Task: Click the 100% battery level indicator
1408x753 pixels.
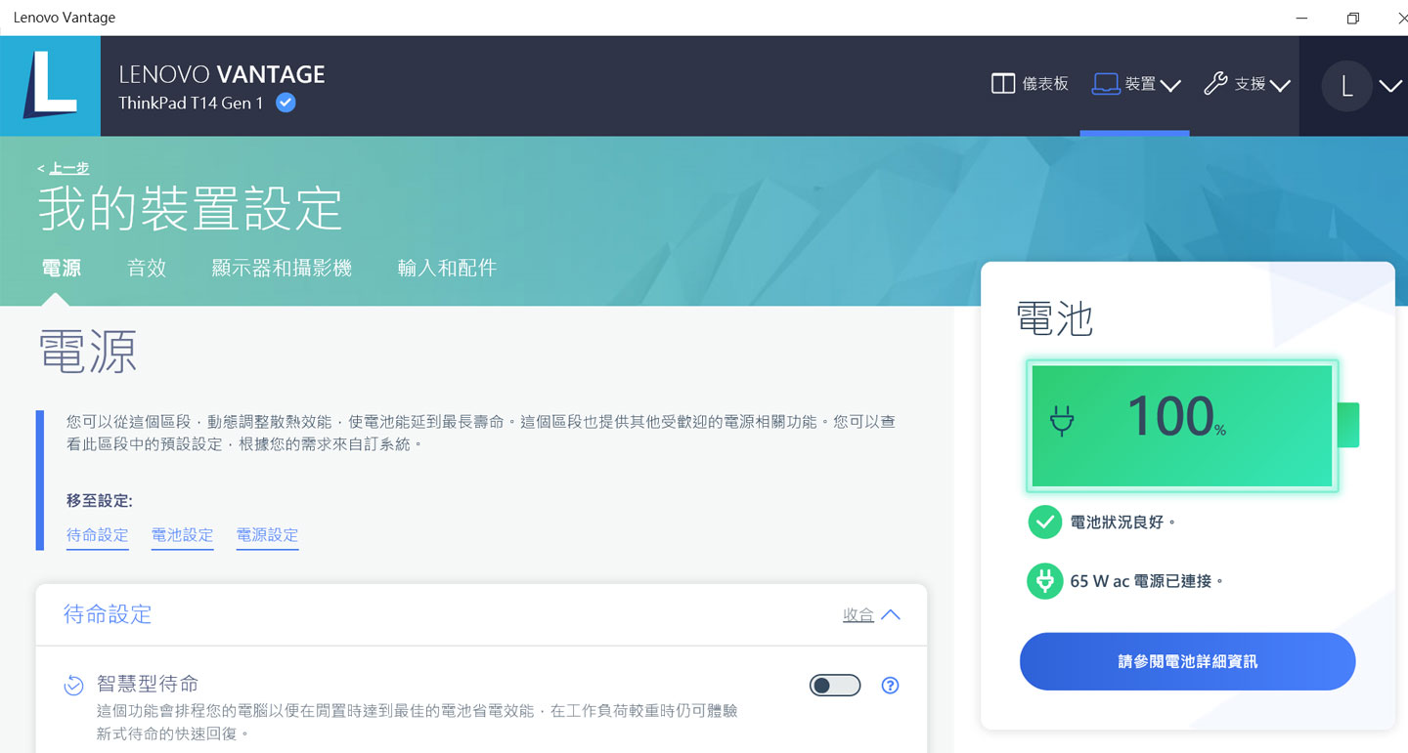Action: click(1180, 425)
